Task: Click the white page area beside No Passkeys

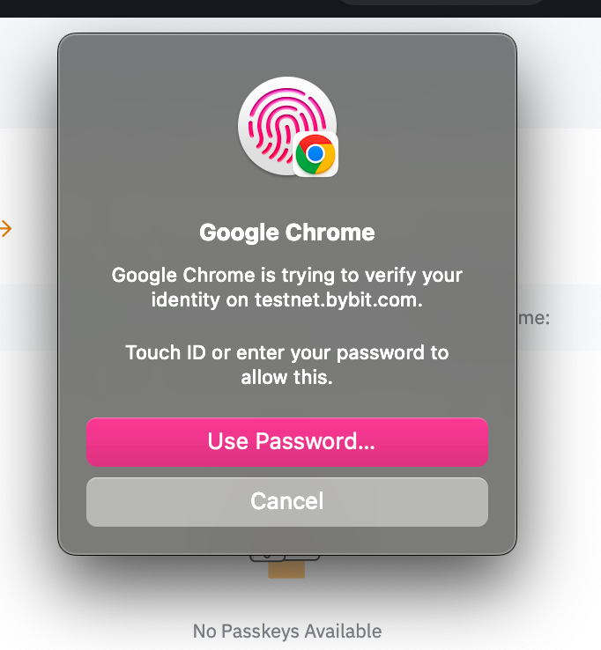Action: (x=493, y=617)
